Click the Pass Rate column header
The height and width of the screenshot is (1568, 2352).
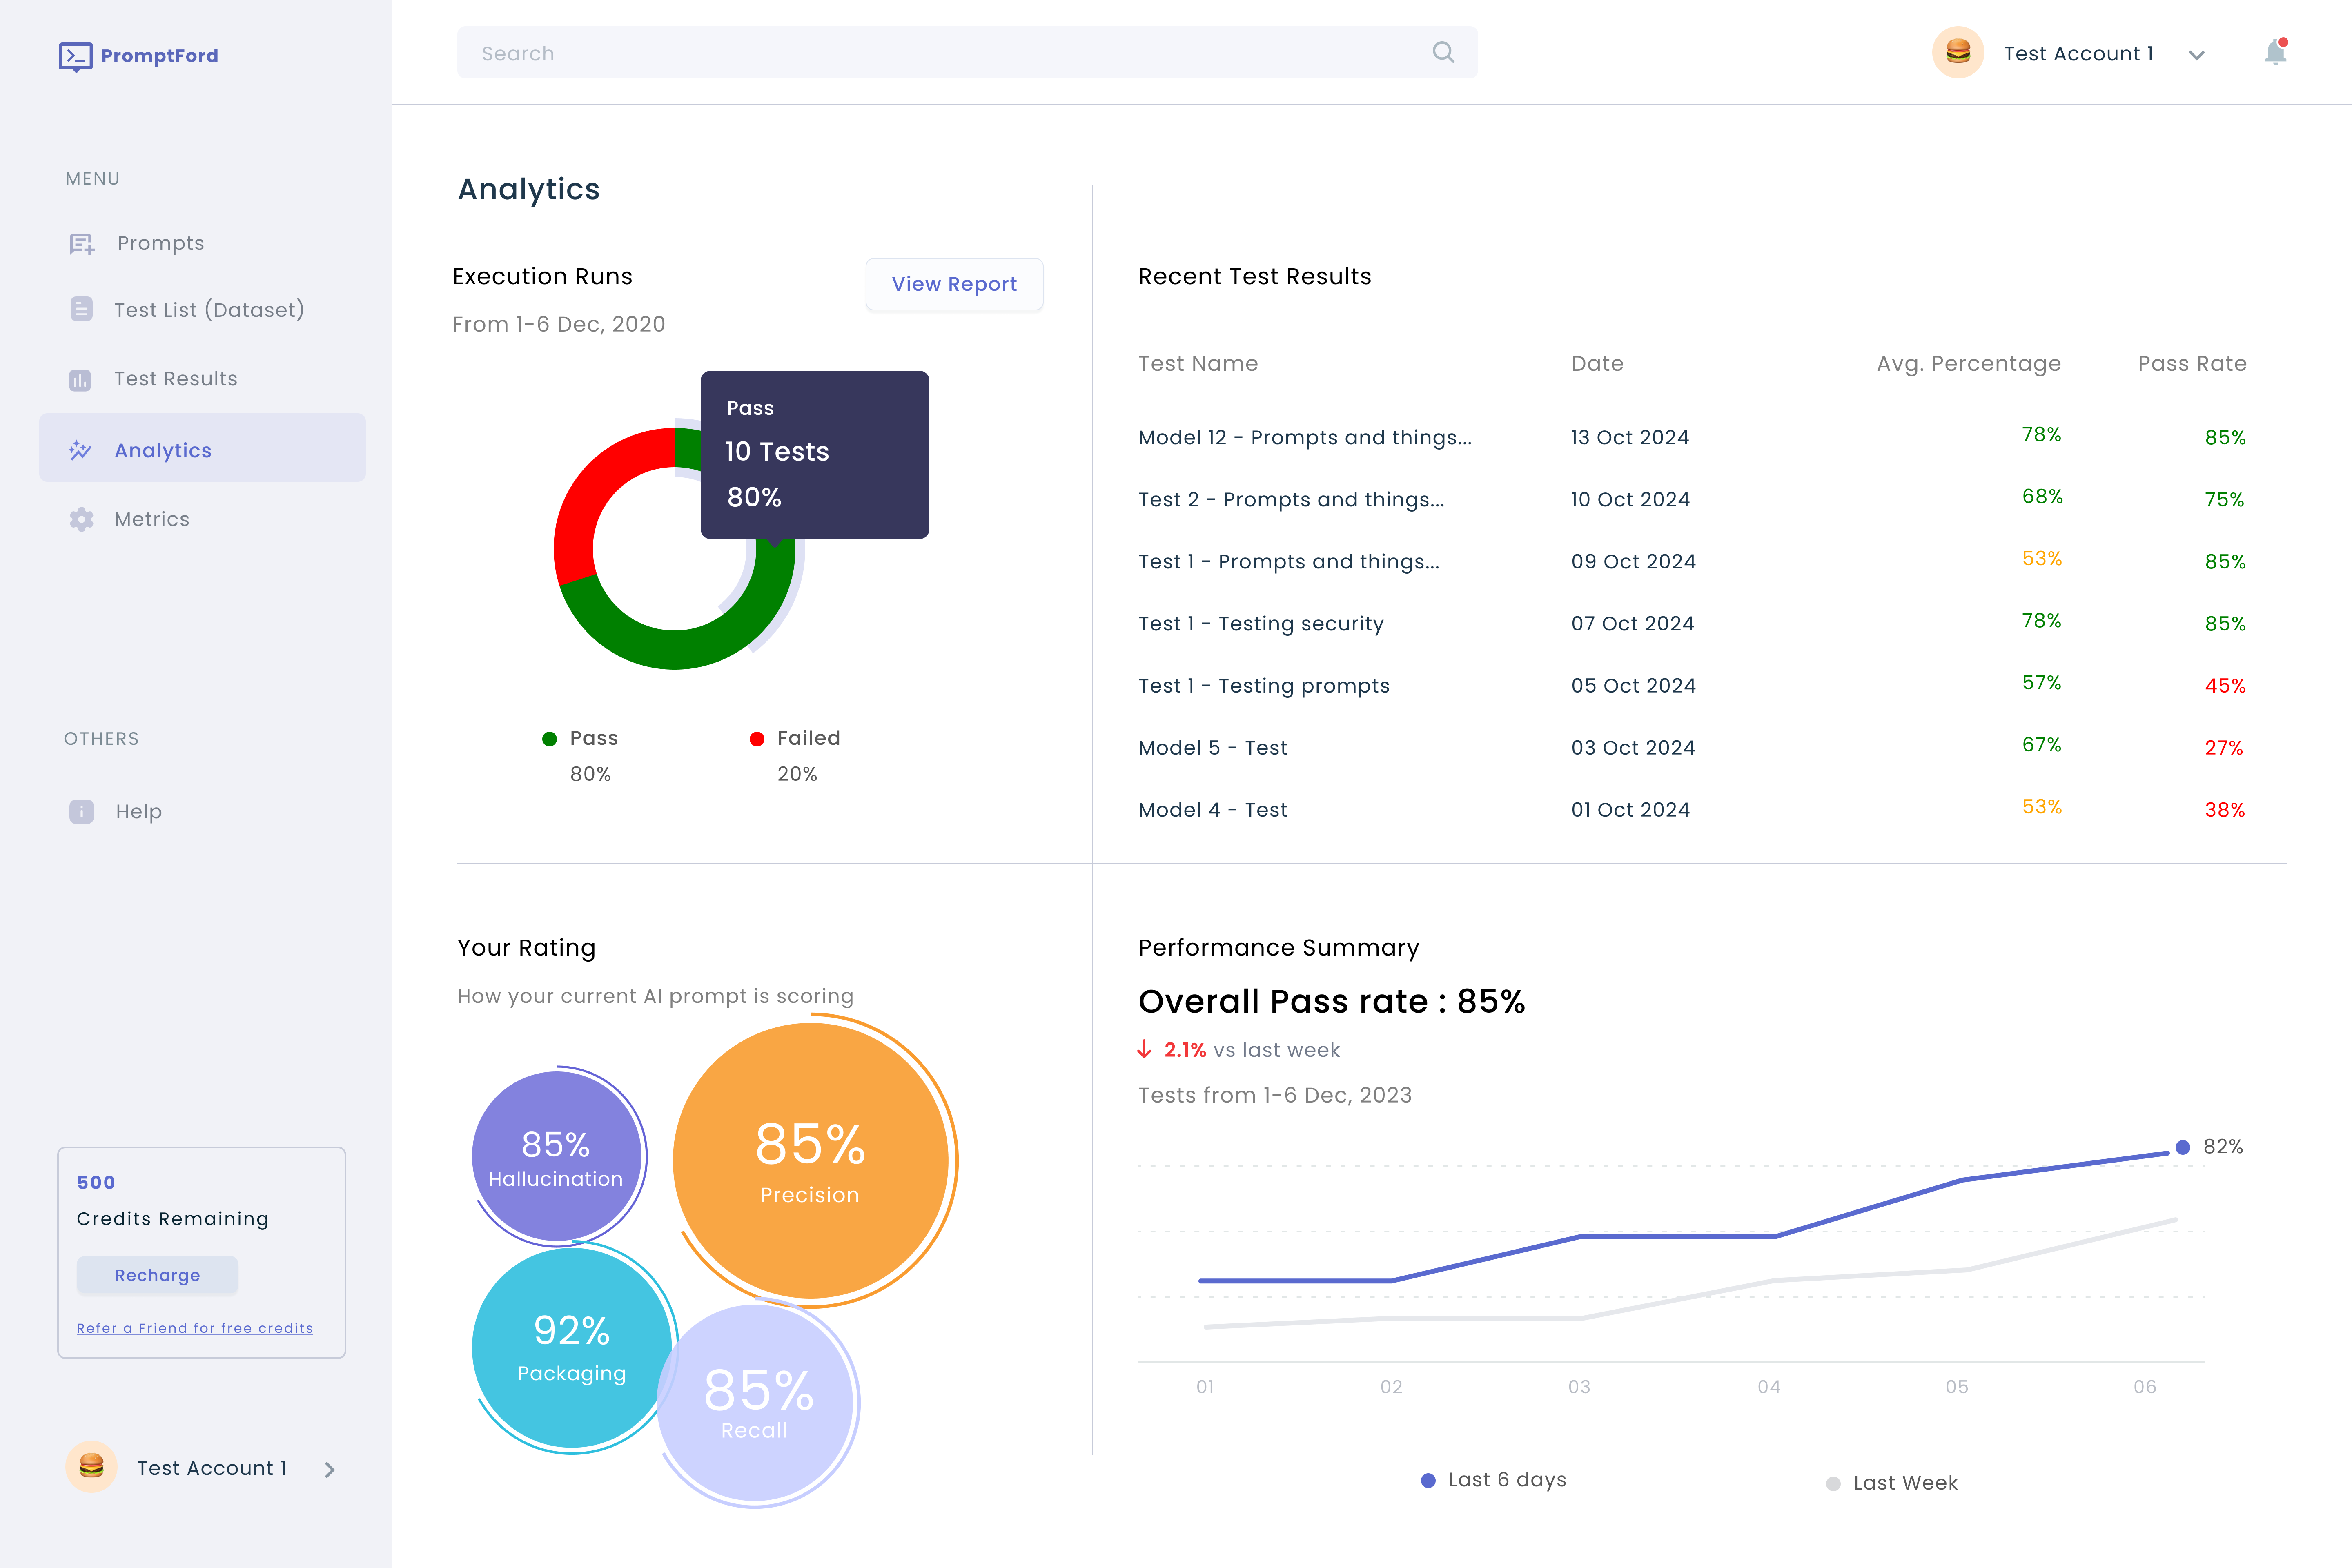pyautogui.click(x=2192, y=364)
